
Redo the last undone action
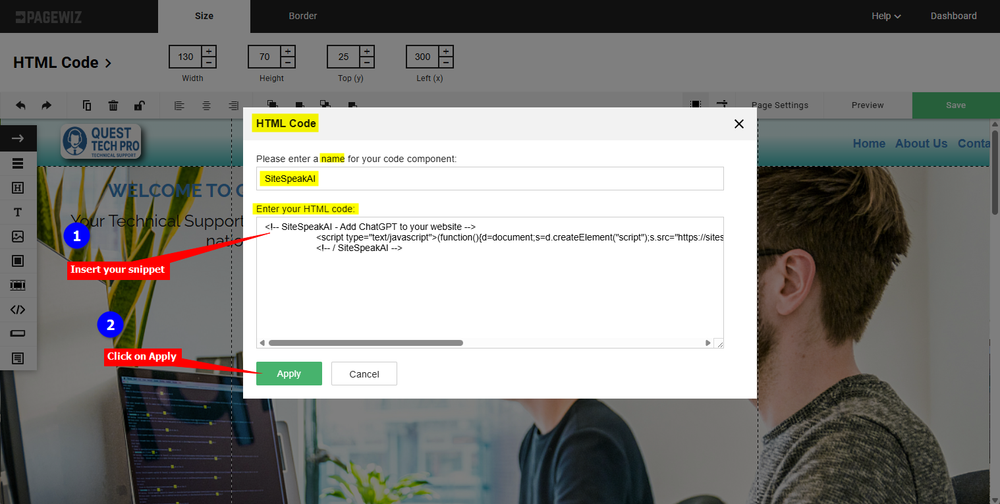(x=46, y=105)
